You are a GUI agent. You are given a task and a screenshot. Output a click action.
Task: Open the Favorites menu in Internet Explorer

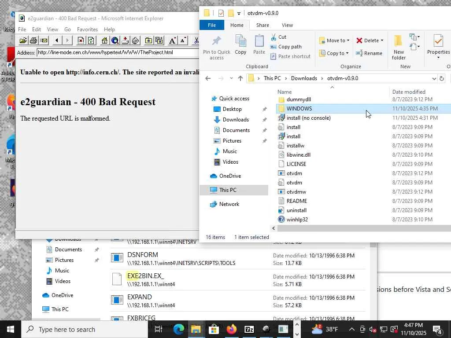pyautogui.click(x=87, y=29)
